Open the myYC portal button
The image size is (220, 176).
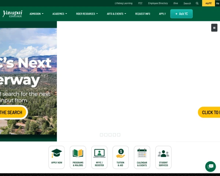click(x=209, y=3)
